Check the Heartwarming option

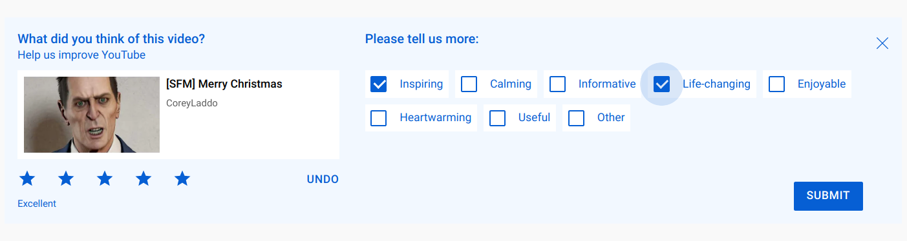(x=379, y=118)
